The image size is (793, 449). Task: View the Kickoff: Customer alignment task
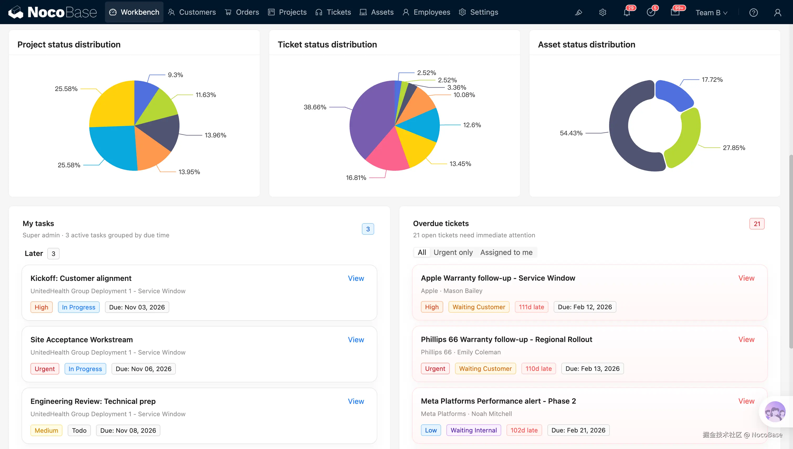coord(356,278)
